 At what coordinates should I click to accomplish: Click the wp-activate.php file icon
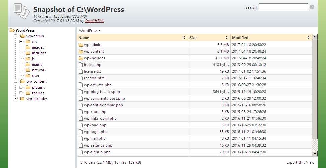point(81,85)
